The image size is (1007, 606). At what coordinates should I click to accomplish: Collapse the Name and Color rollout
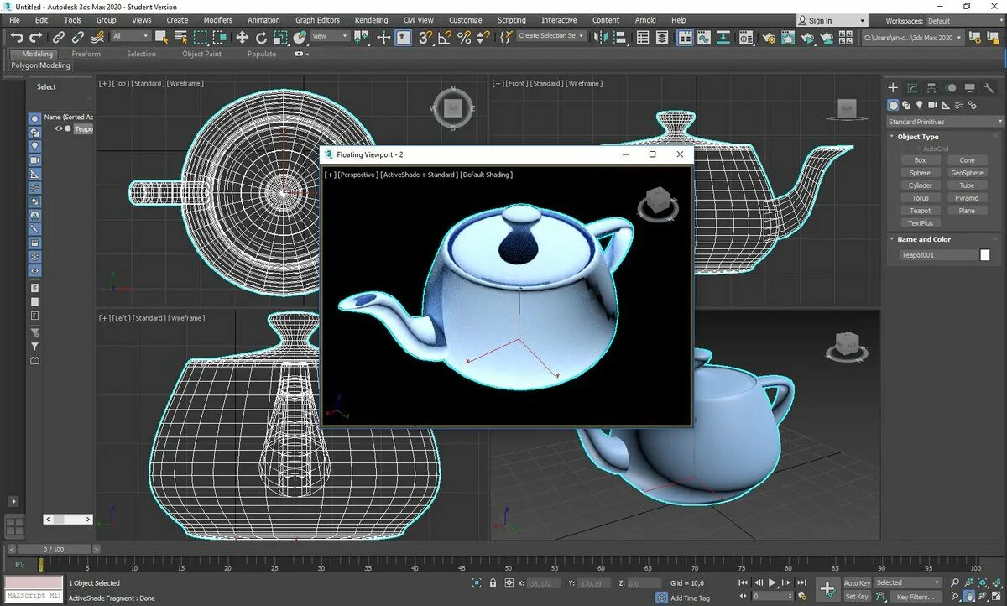[923, 239]
